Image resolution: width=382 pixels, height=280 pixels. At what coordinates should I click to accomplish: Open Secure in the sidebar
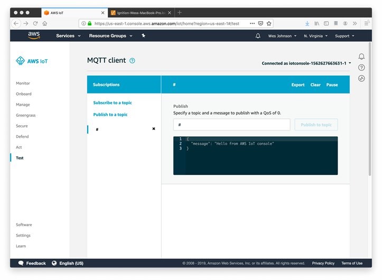tap(22, 126)
